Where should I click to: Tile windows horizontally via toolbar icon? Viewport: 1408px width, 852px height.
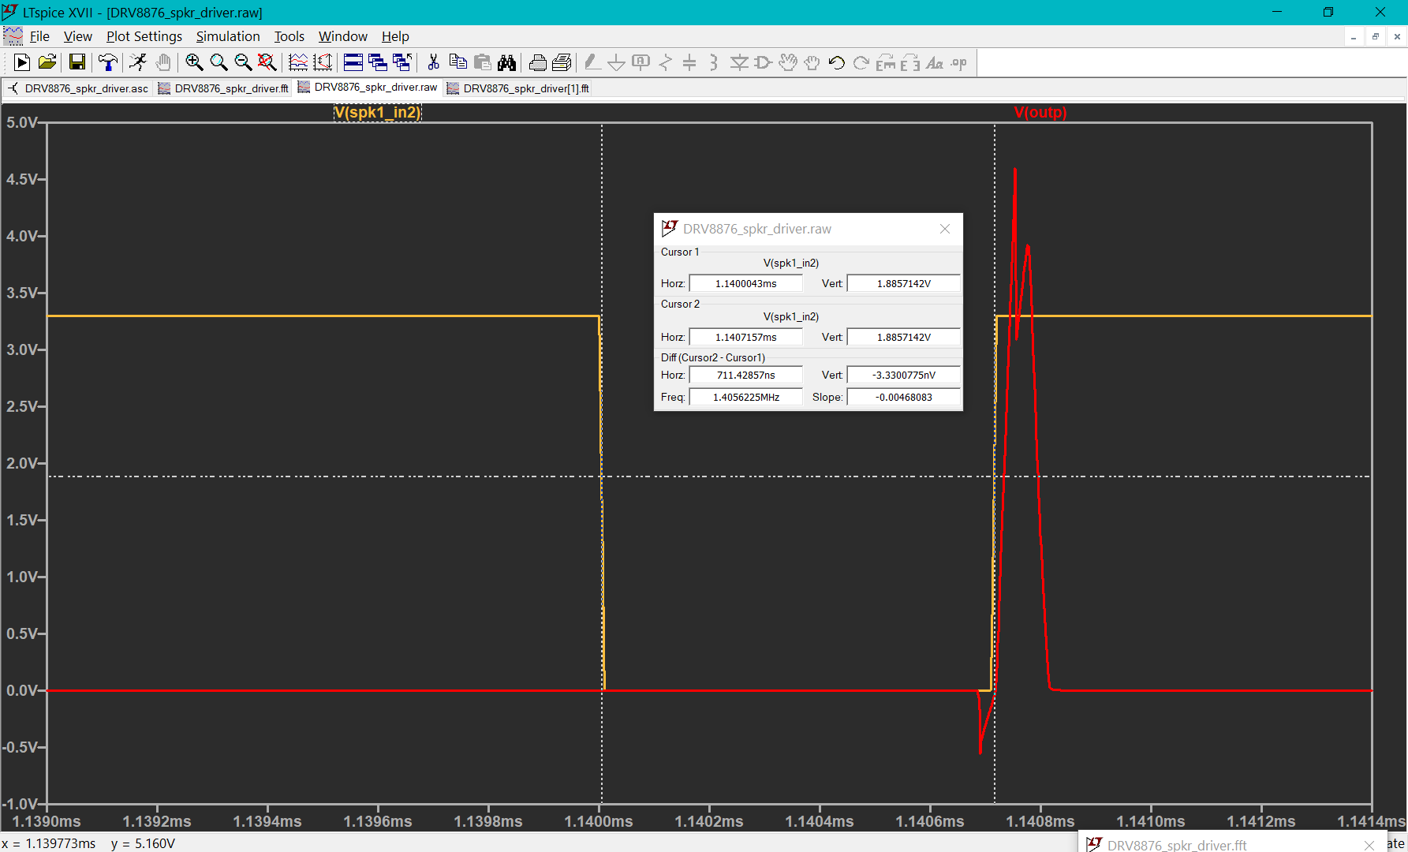pos(353,62)
